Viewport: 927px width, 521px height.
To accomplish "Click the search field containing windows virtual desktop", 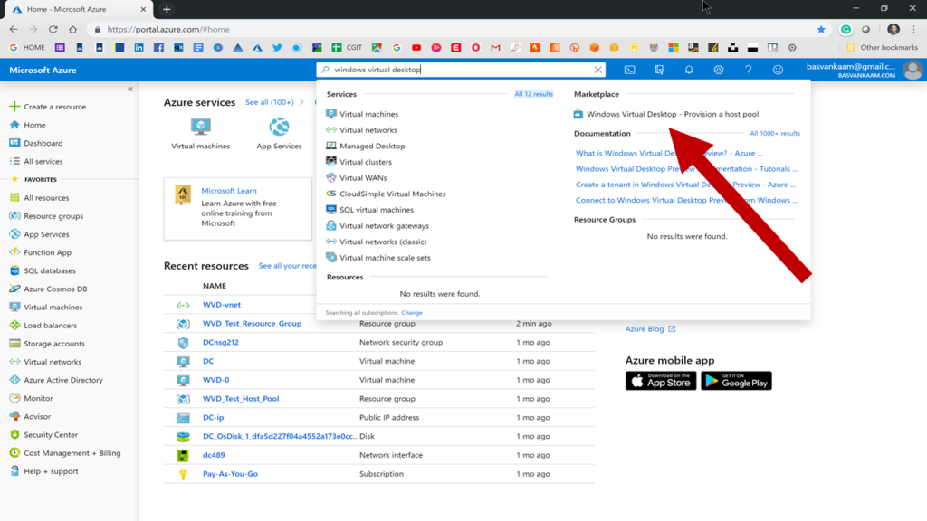I will (461, 70).
